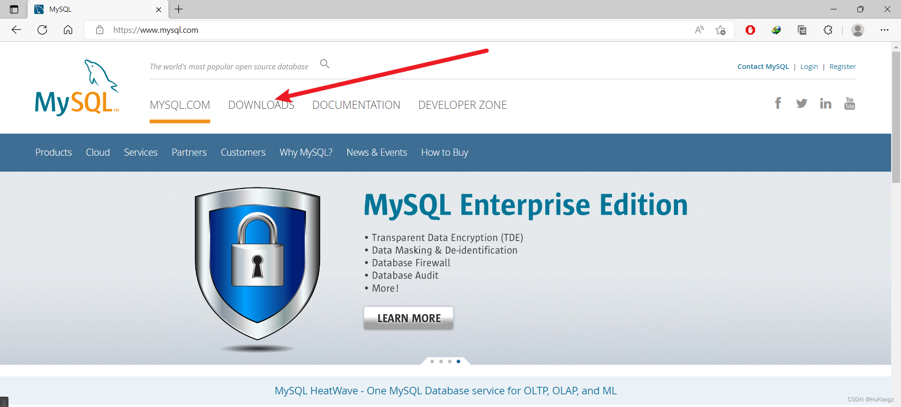Click the page vertical scrollbar thumb
Screen dimensions: 901x407
(896, 117)
